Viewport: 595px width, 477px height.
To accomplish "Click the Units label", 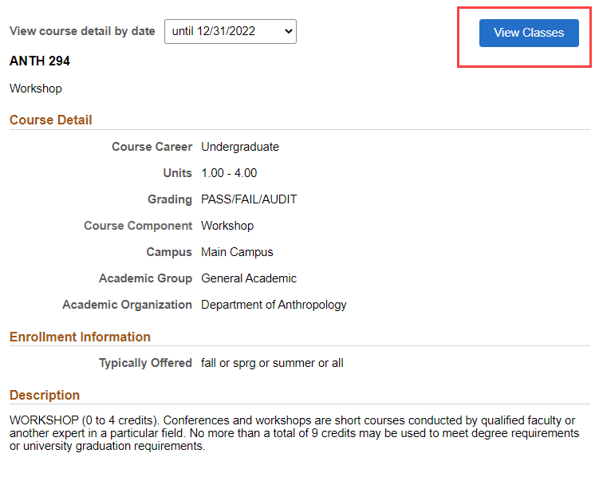I will [178, 173].
